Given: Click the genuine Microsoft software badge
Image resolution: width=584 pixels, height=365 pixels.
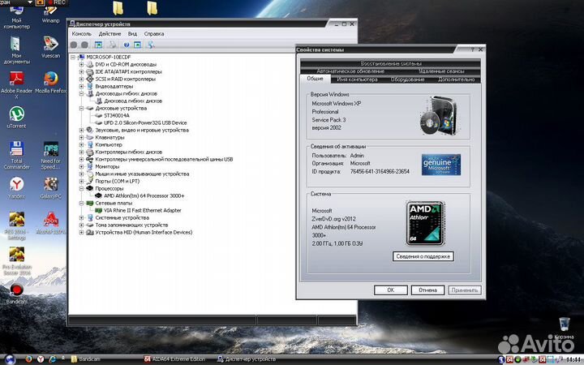Looking at the screenshot, I should (441, 165).
